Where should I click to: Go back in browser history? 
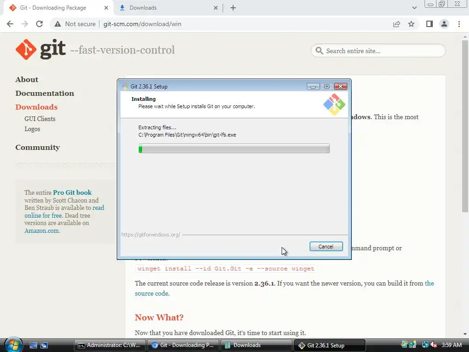click(x=10, y=24)
